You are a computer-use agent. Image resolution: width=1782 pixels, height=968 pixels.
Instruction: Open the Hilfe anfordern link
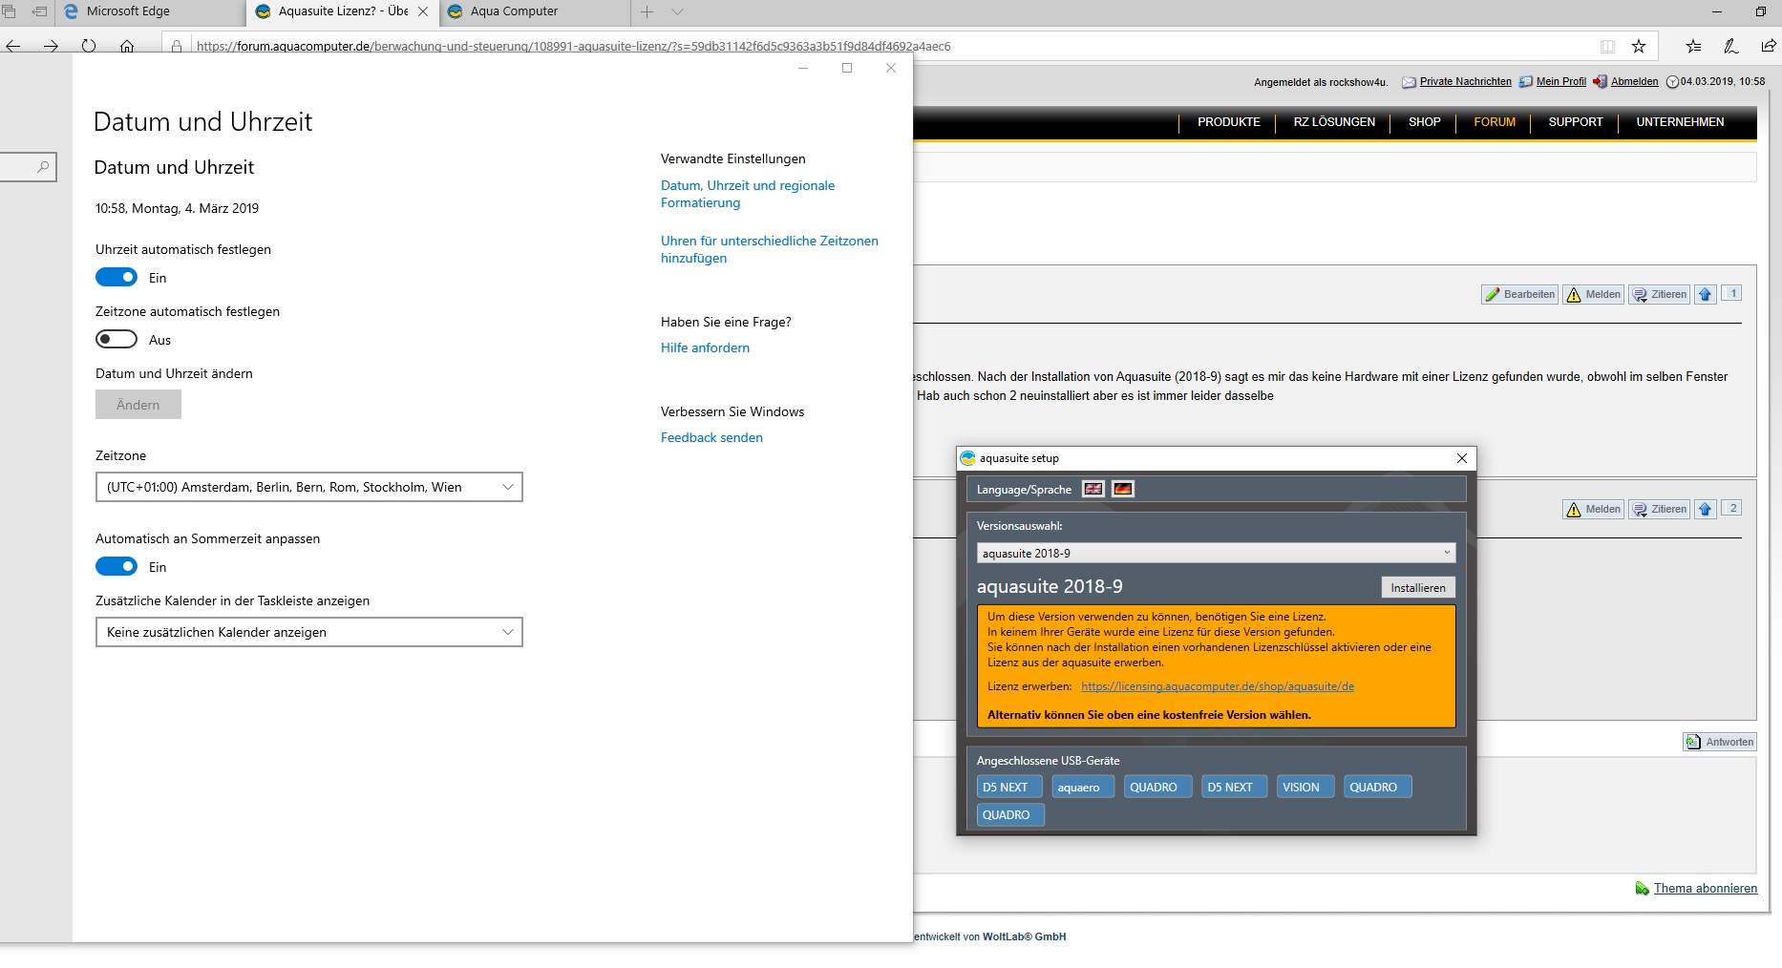coord(705,347)
